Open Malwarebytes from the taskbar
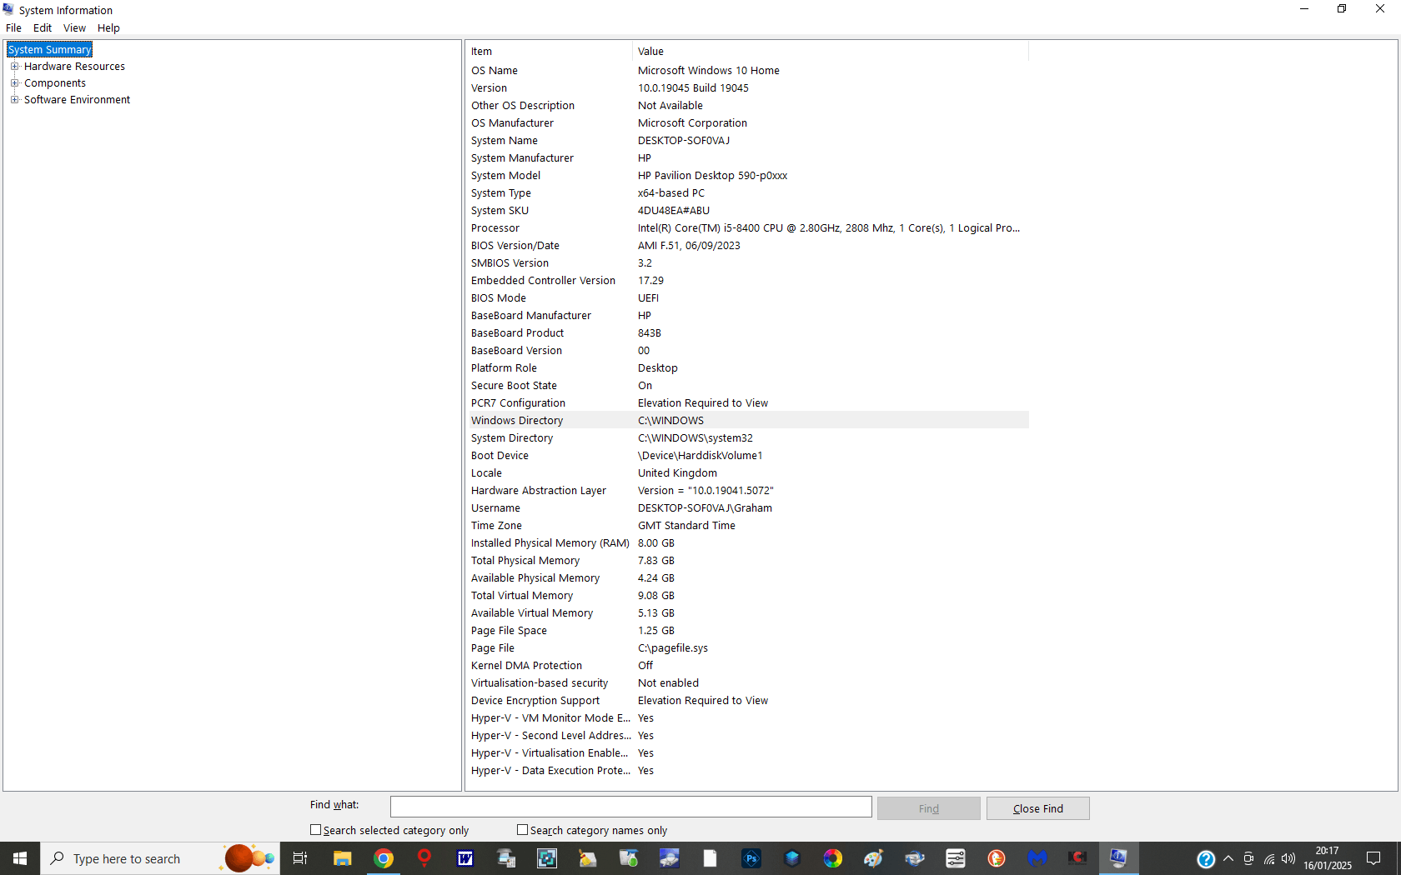Image resolution: width=1401 pixels, height=875 pixels. (x=1037, y=858)
